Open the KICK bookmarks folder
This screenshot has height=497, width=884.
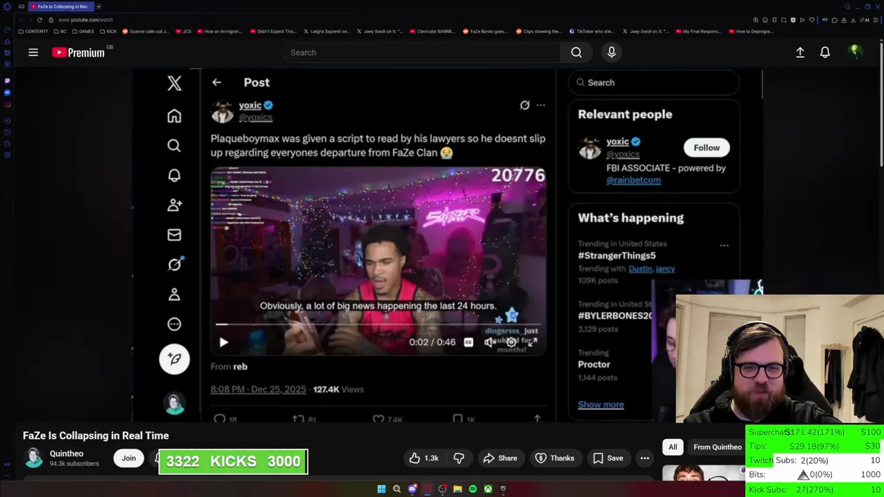[x=109, y=31]
